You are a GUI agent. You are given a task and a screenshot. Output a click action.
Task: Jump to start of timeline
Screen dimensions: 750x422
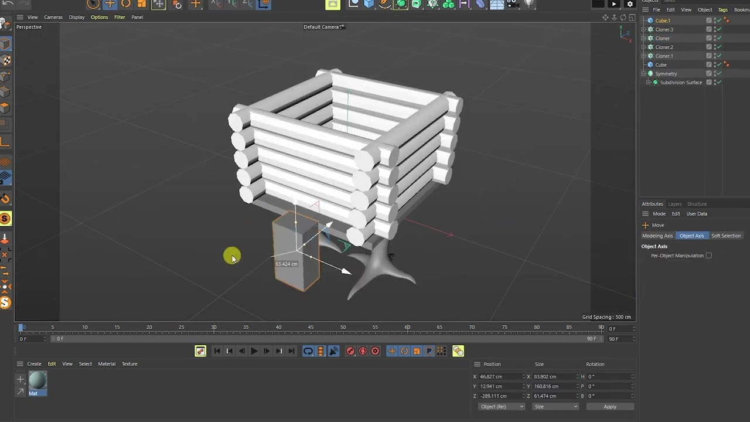[217, 351]
